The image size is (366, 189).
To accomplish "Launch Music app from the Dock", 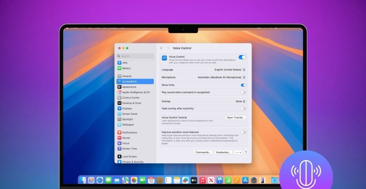I will (x=203, y=180).
